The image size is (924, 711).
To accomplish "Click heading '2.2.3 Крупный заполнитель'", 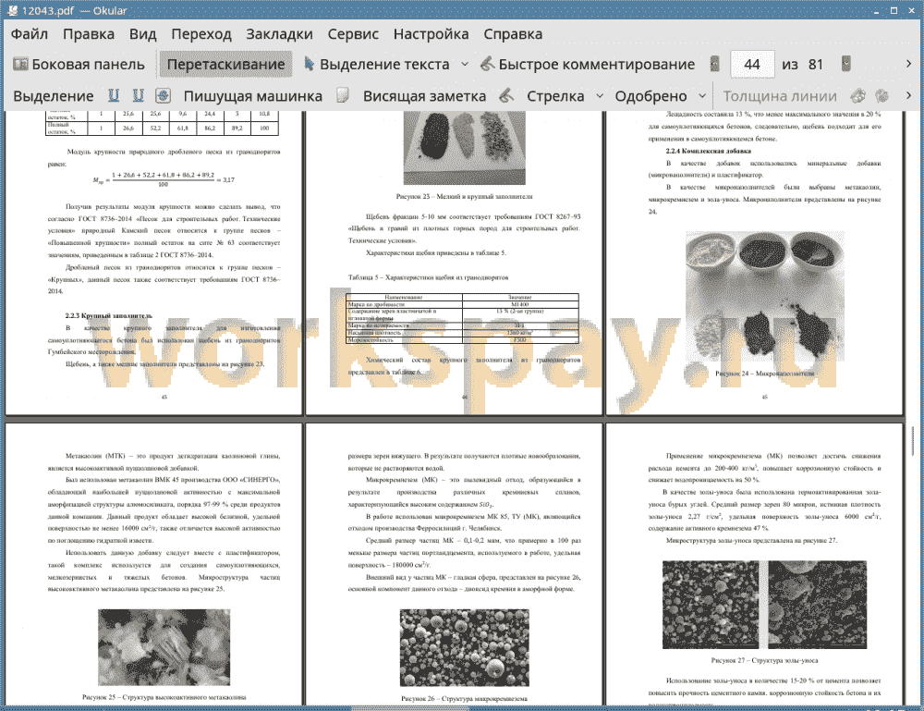I will point(108,316).
